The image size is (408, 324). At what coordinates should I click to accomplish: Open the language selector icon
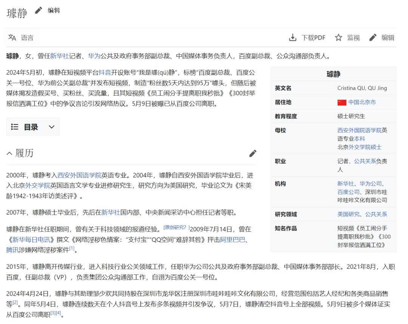(11, 37)
